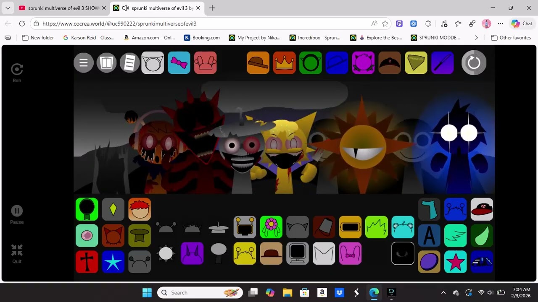Choose the blue antennae outline icon
This screenshot has height=302, width=538.
[x=456, y=209]
